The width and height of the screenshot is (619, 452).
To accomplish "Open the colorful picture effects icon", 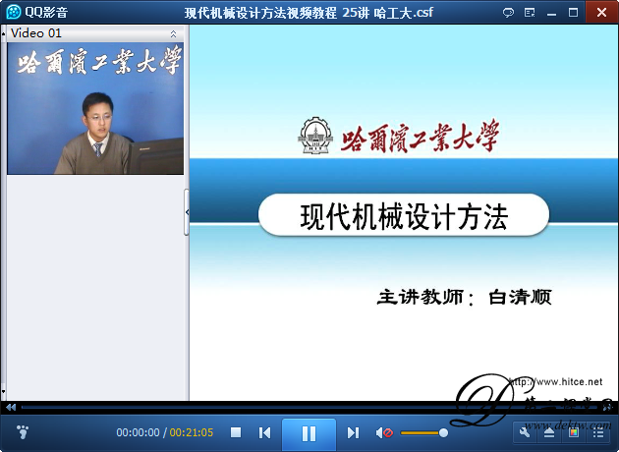I will click(574, 432).
